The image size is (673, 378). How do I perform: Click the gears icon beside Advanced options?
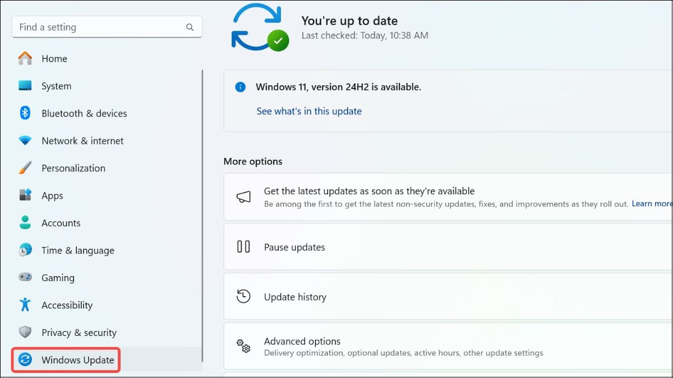coord(243,346)
